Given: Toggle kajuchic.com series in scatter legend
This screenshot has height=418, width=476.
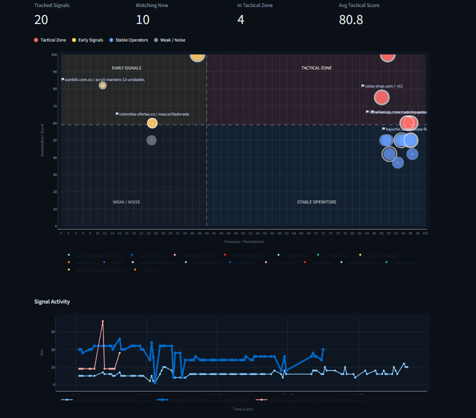Looking at the screenshot, I should point(284,263).
